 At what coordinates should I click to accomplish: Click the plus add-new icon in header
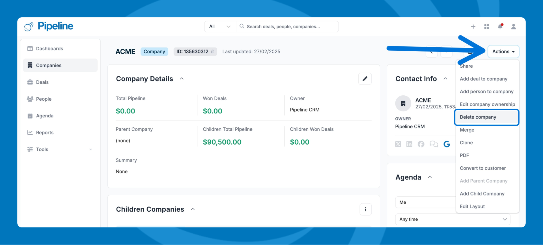[473, 27]
